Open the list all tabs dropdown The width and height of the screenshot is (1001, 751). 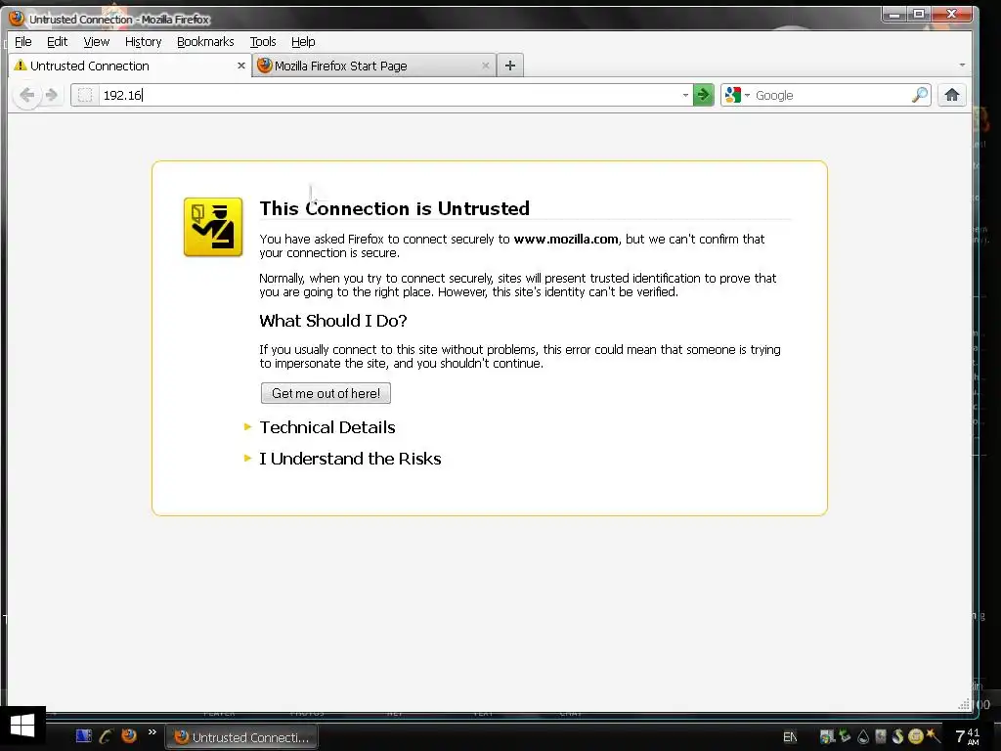tap(962, 66)
